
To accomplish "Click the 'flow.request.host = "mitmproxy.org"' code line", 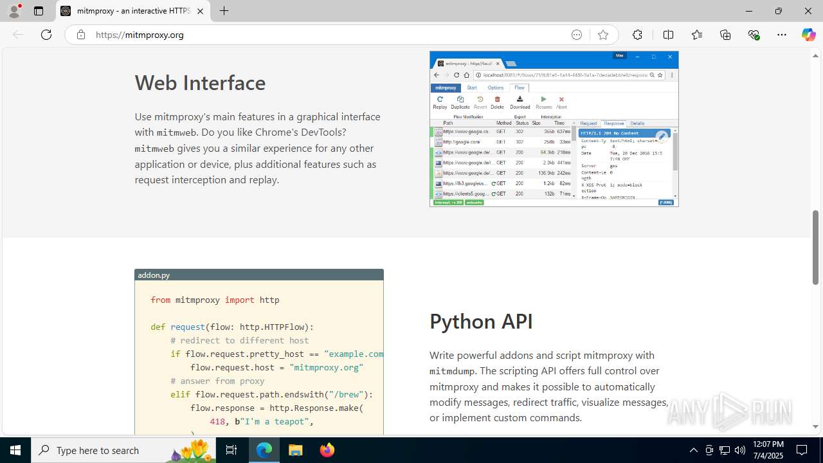I will (x=276, y=367).
